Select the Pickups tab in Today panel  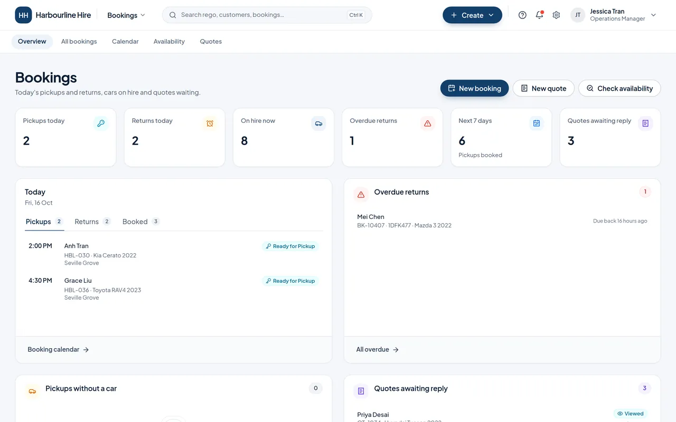click(x=44, y=222)
